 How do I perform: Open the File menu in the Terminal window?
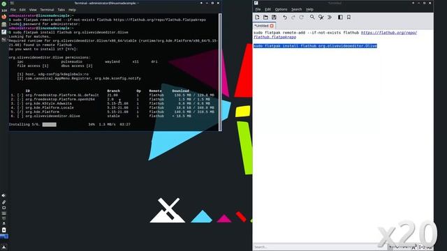[x=13, y=10]
